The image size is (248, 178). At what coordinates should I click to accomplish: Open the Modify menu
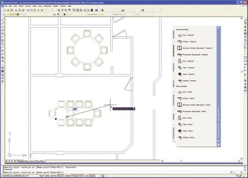(x=56, y=6)
